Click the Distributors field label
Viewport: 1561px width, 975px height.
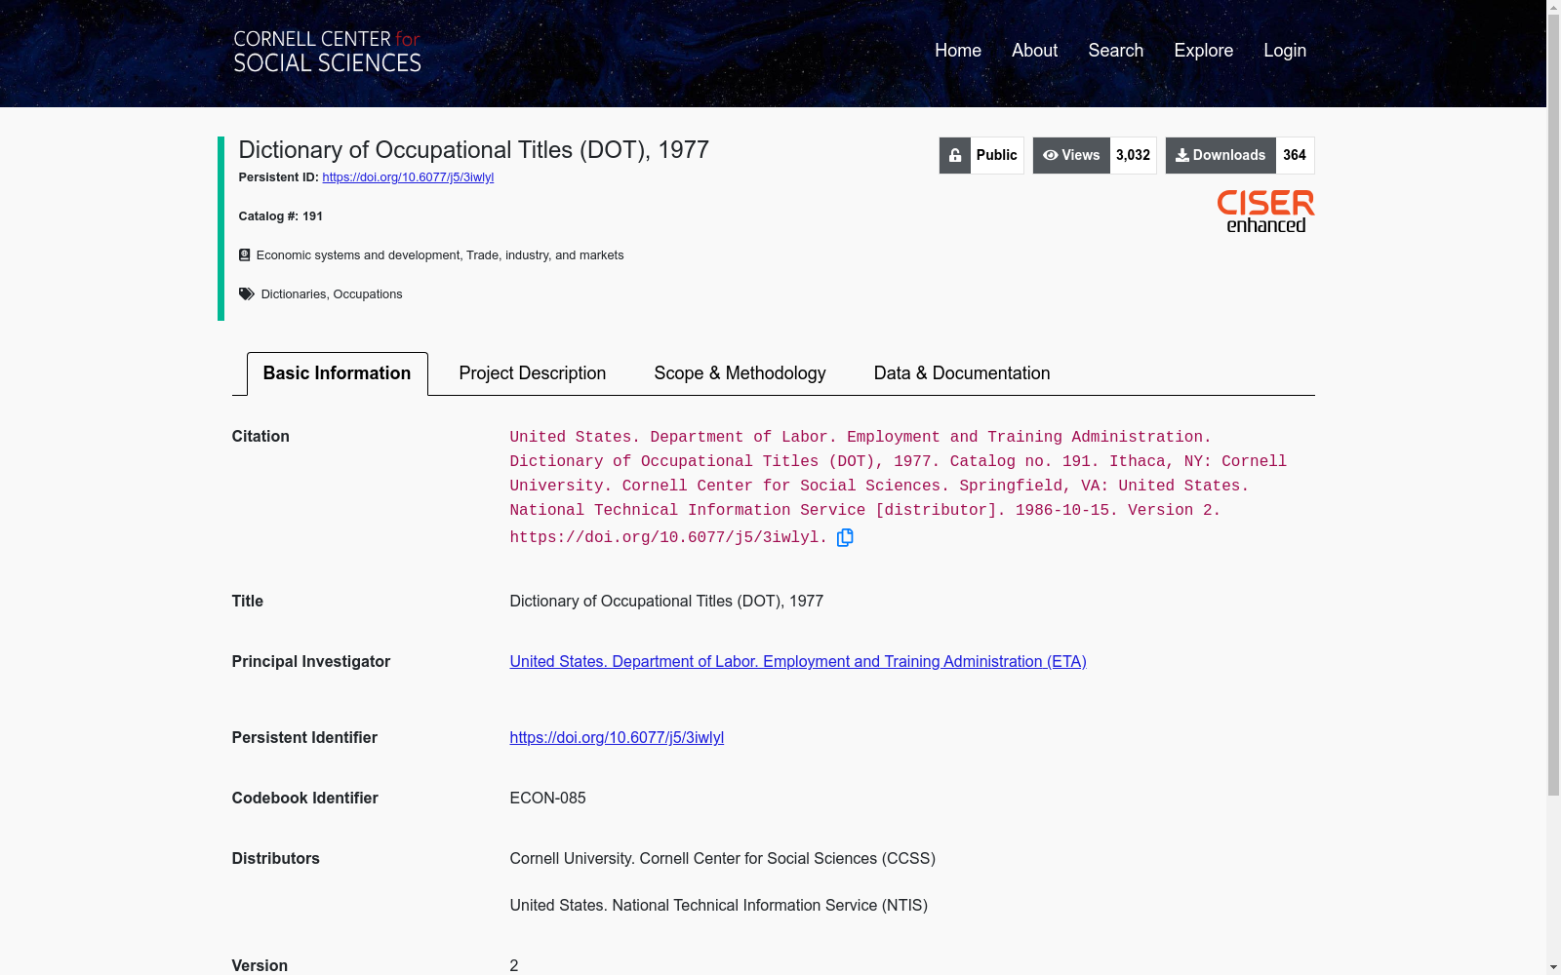pyautogui.click(x=276, y=858)
